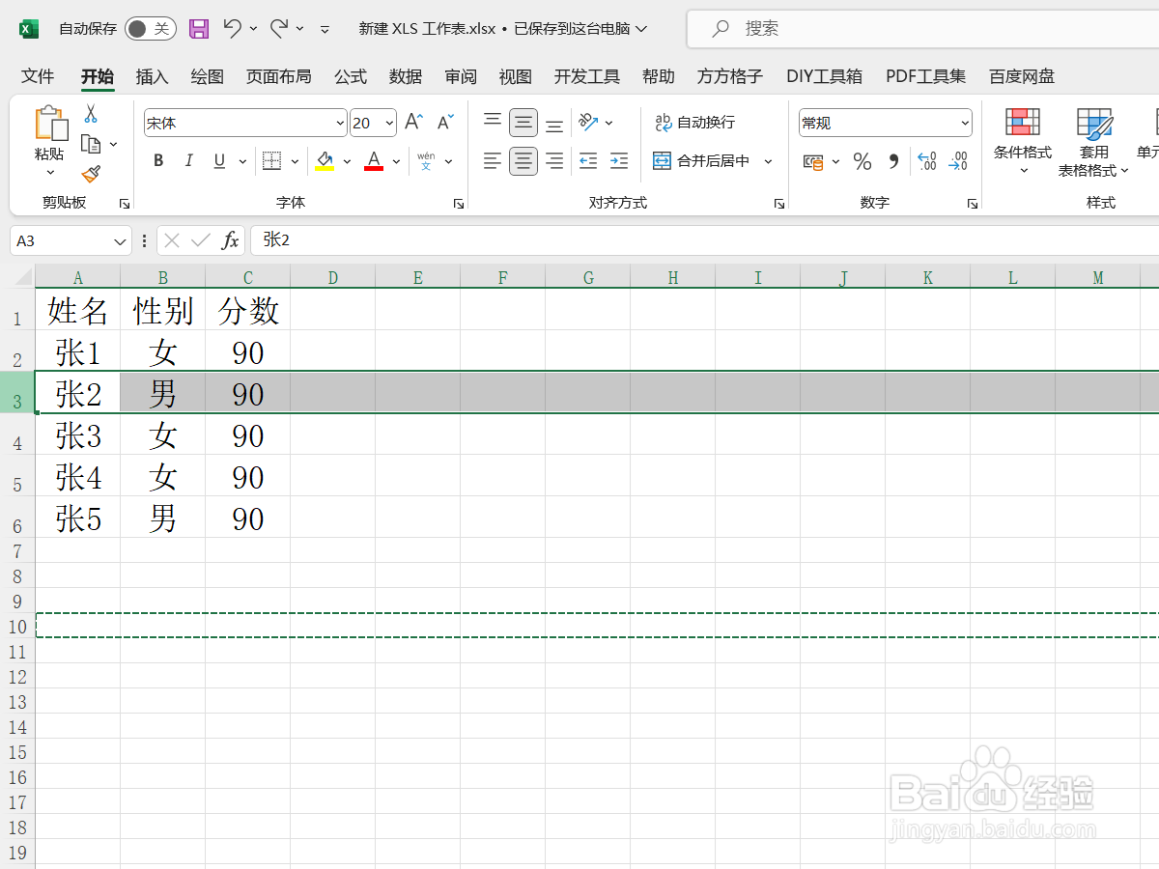Open the 常规 number format dropdown
The height and width of the screenshot is (869, 1159).
[x=966, y=123]
